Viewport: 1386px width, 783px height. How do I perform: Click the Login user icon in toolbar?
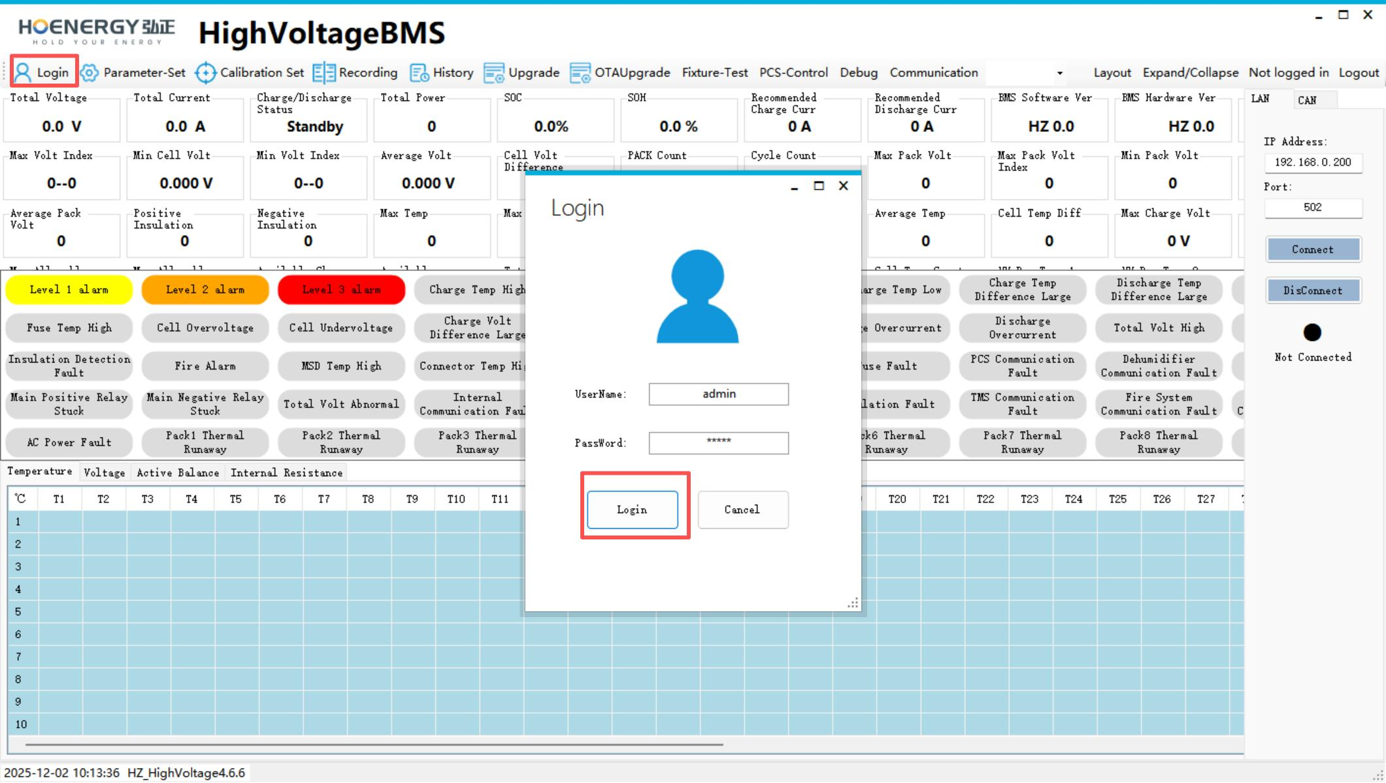tap(23, 72)
